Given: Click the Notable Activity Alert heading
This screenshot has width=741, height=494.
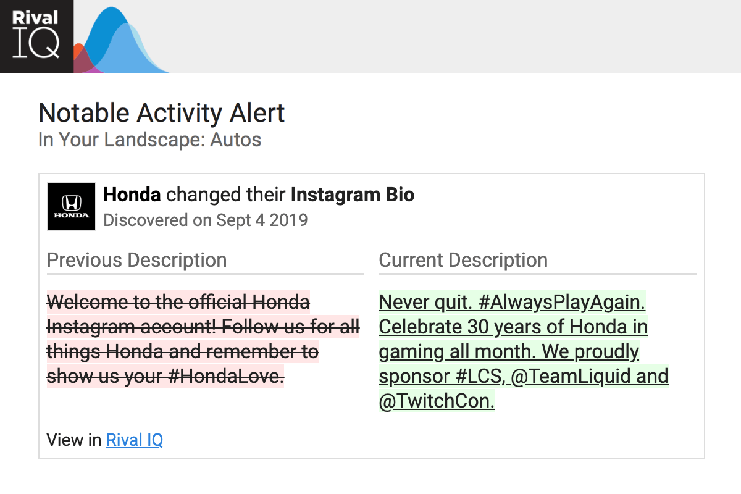Looking at the screenshot, I should (x=162, y=114).
